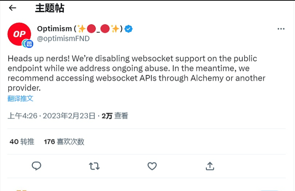Go back using the left arrow
The height and width of the screenshot is (191, 295).
pos(13,8)
